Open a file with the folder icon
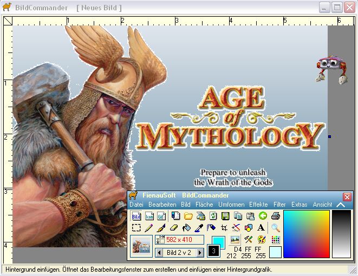The width and height of the screenshot is (358, 276). tap(188, 216)
